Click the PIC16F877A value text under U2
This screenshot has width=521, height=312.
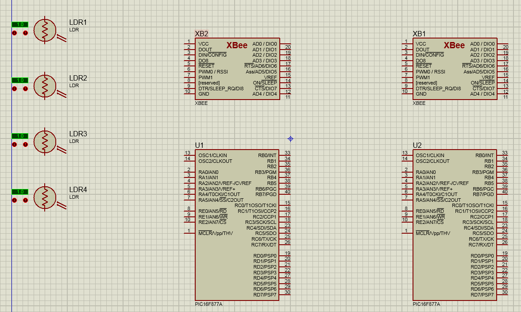coord(426,304)
